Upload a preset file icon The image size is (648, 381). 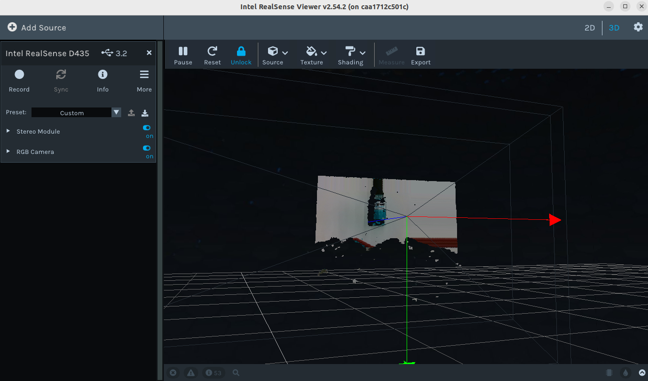click(x=131, y=113)
